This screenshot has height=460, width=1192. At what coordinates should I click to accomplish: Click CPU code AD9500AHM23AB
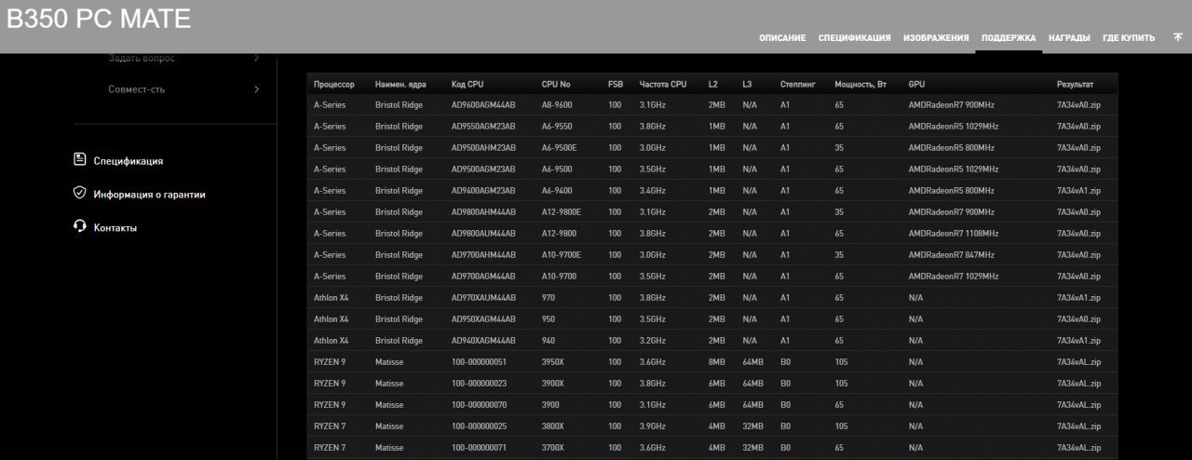pyautogui.click(x=483, y=148)
